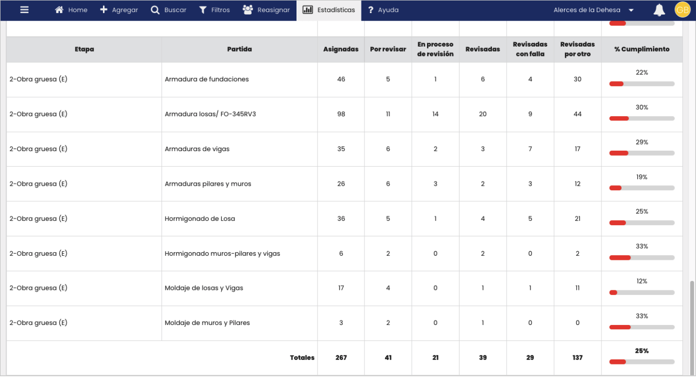The image size is (696, 377).
Task: Click Hormigonado de Losa partida cell
Action: coord(200,219)
